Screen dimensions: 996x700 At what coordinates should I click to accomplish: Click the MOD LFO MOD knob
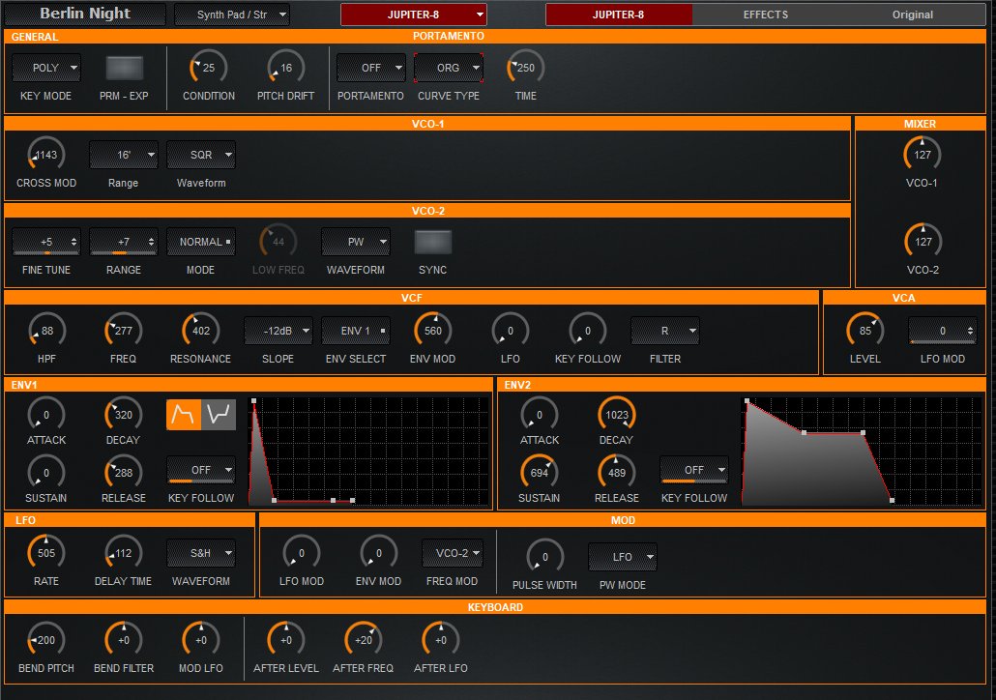[301, 553]
